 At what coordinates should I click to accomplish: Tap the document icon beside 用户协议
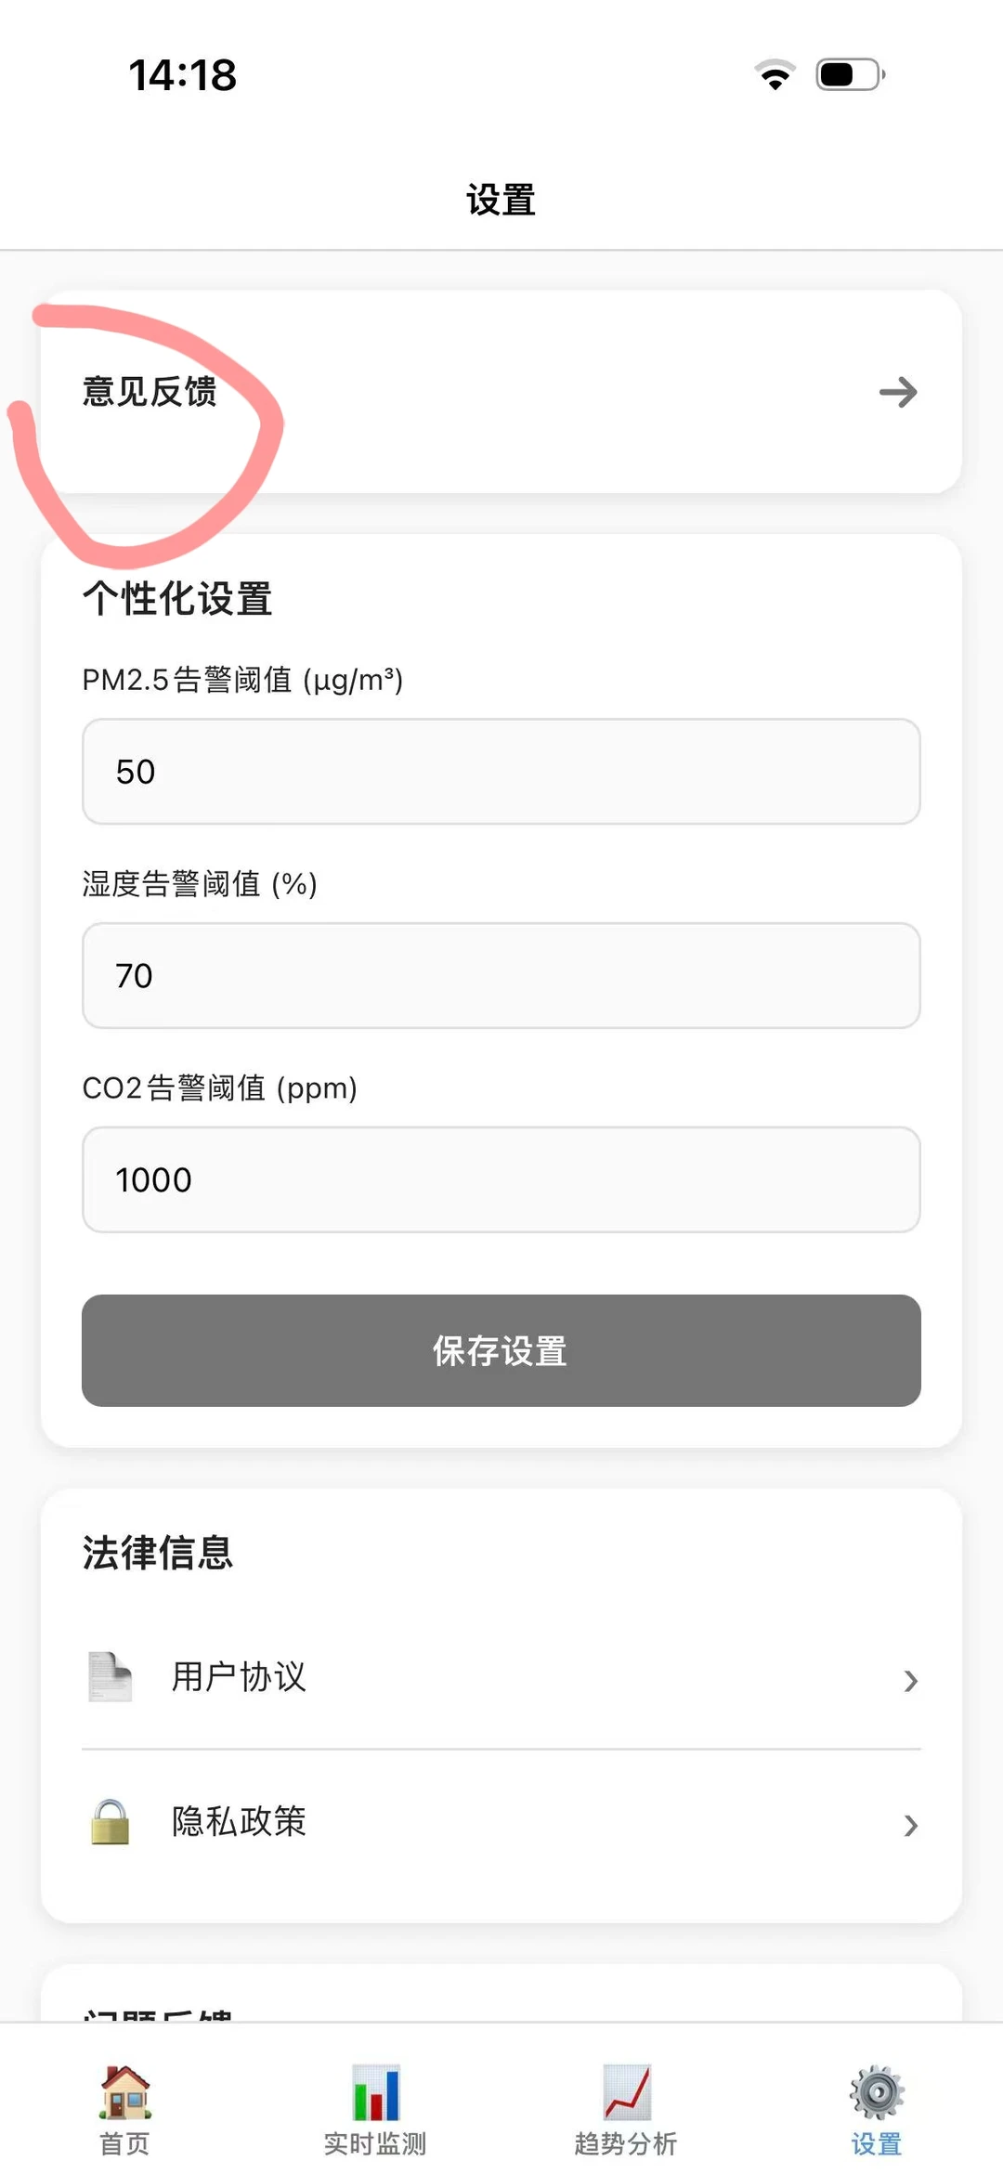coord(111,1676)
